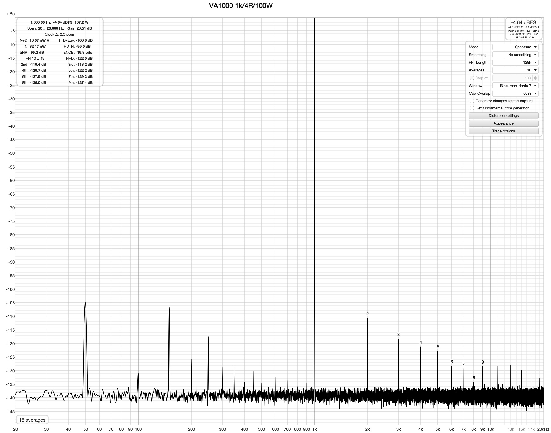Open the FFT Length dropdown
This screenshot has height=433, width=551.
[x=515, y=62]
